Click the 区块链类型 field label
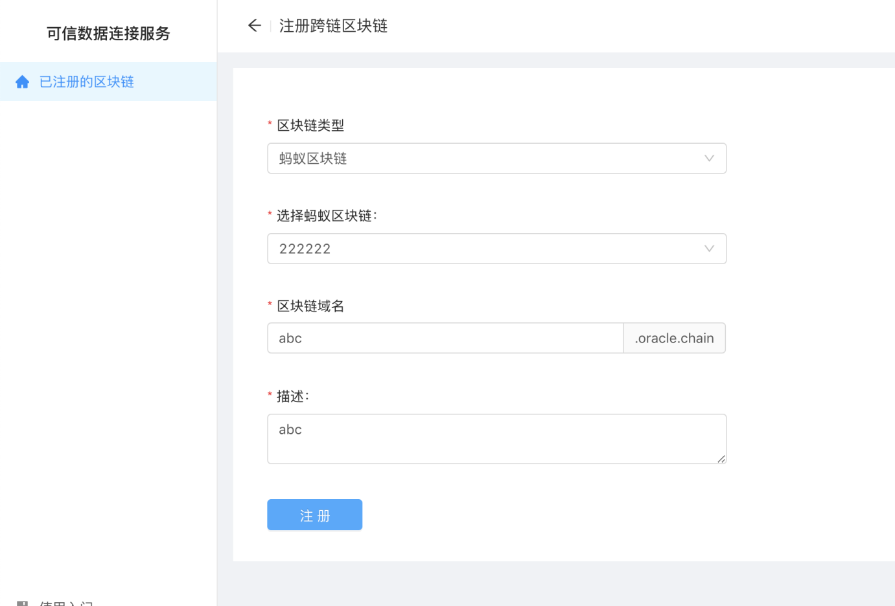 310,126
